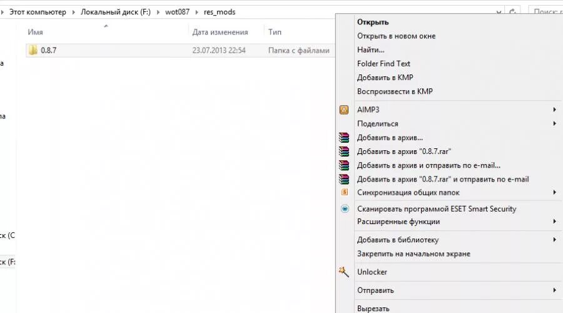The image size is (563, 313).
Task: Click 'res_mods' breadcrumb segment
Action: (x=220, y=12)
